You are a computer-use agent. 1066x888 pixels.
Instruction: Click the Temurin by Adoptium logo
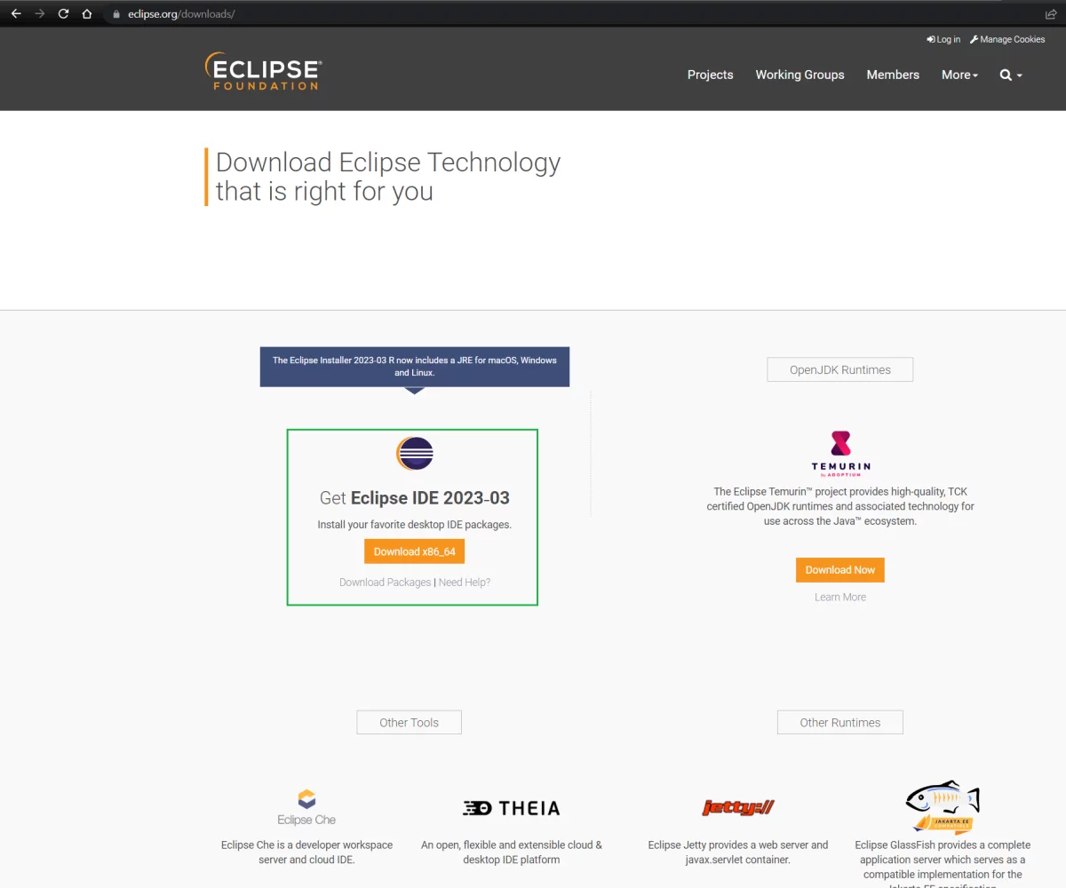pyautogui.click(x=840, y=454)
